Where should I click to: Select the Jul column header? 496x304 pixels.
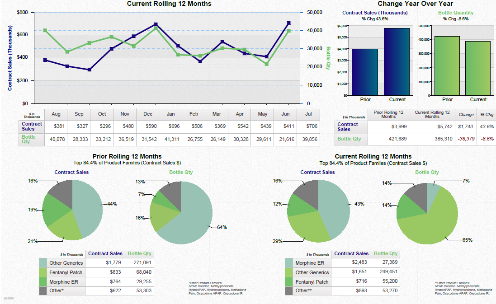[308, 114]
